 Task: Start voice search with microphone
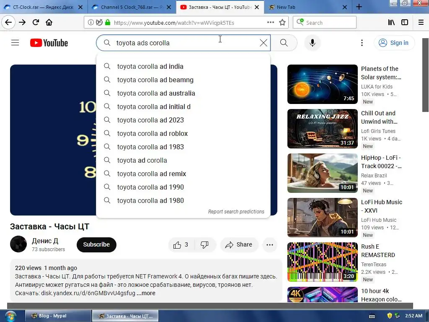pyautogui.click(x=313, y=43)
